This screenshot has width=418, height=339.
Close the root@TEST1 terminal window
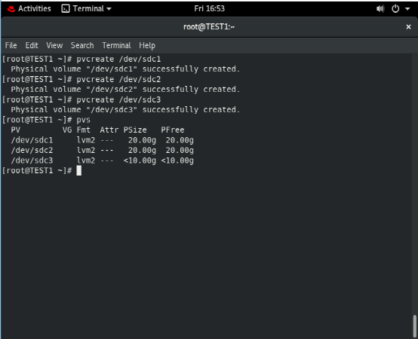408,27
